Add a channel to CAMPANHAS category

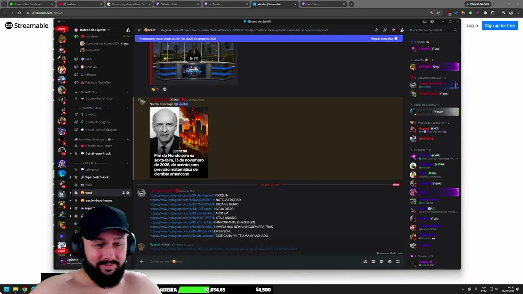click(128, 108)
